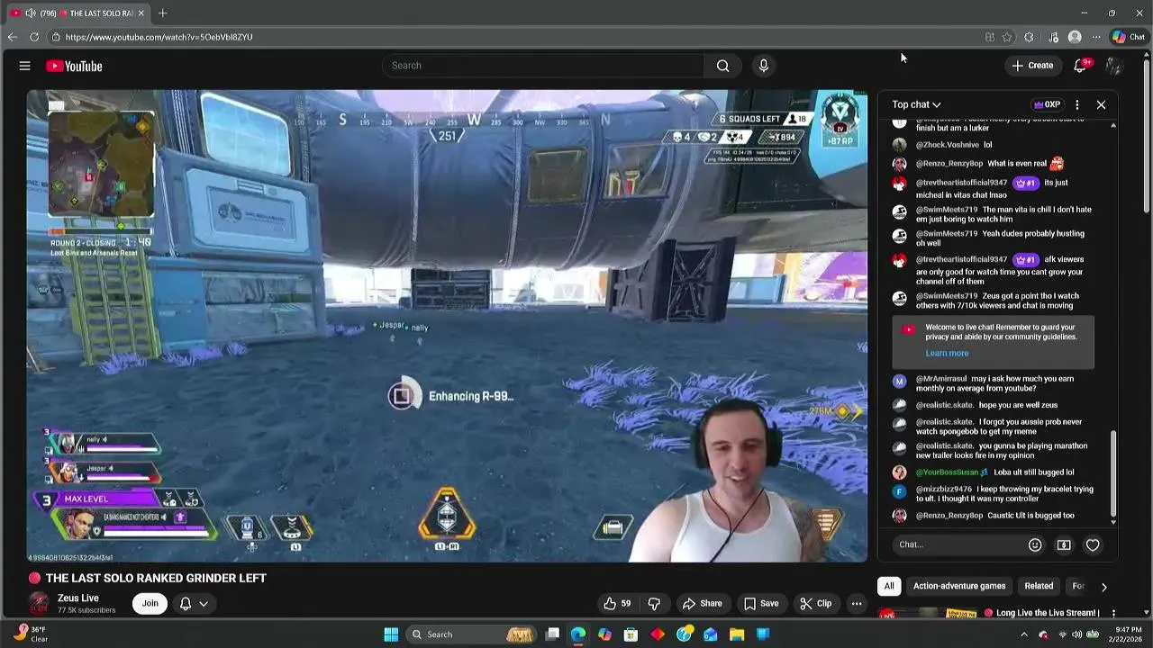Open the media control music icon
Viewport: 1153px width, 648px height.
(x=1053, y=37)
